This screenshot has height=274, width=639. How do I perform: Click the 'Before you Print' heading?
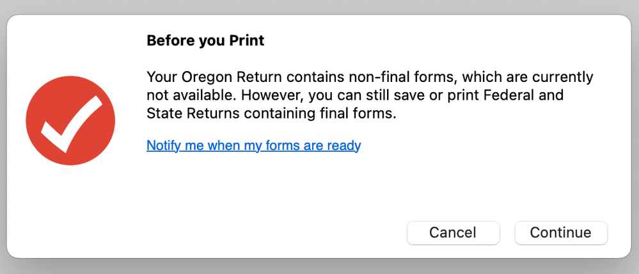point(205,41)
